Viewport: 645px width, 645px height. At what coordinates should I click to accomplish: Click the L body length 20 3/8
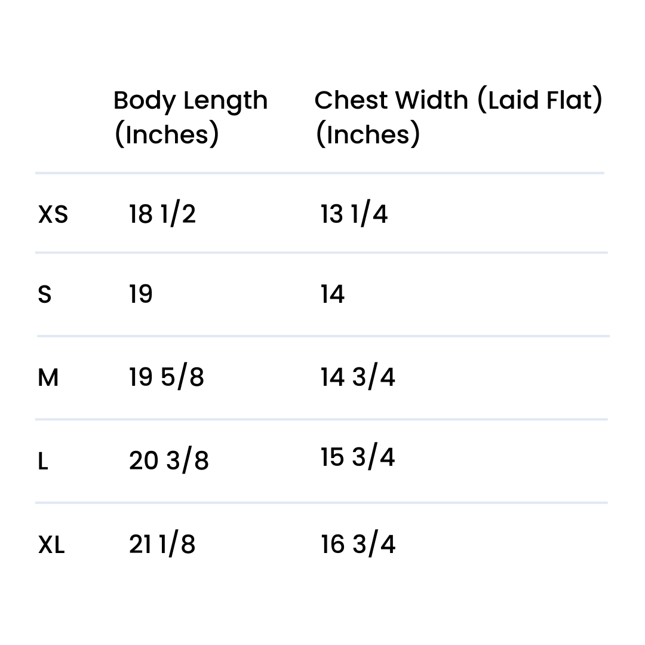pos(169,461)
